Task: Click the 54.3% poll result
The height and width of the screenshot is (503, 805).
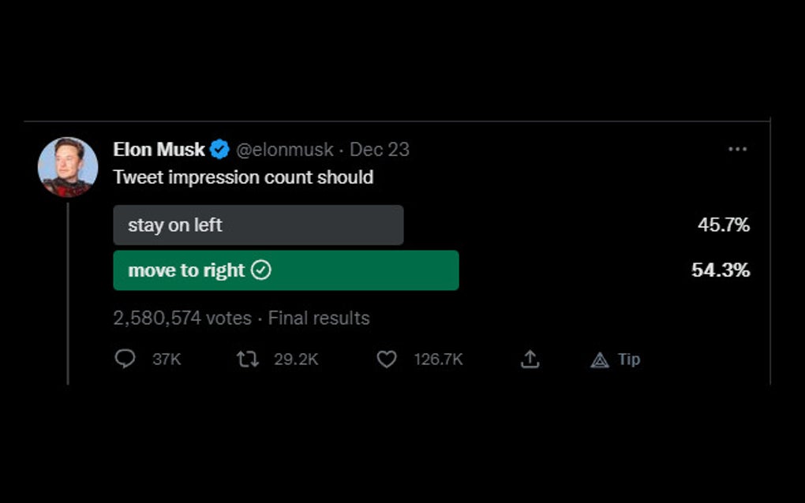Action: click(720, 270)
